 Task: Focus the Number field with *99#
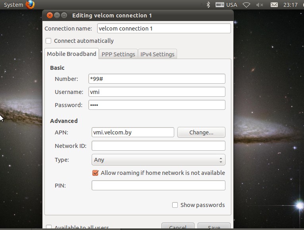click(x=157, y=79)
